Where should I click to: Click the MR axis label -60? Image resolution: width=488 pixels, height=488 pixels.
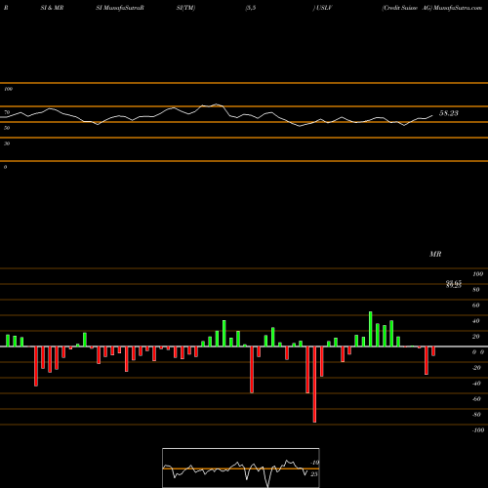[x=476, y=399]
